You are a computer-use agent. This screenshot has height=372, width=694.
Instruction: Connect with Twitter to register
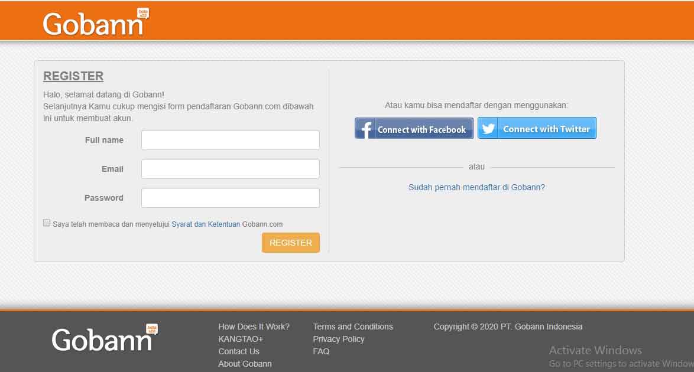click(x=537, y=128)
